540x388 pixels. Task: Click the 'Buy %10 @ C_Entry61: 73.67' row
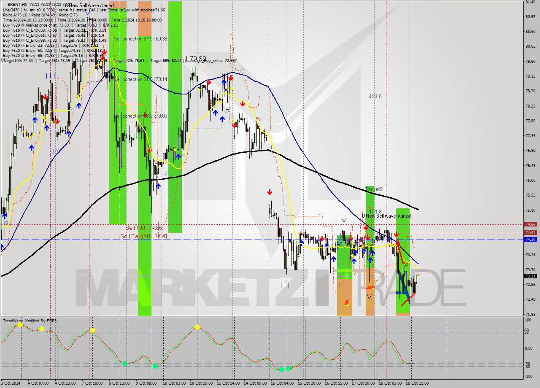[53, 35]
